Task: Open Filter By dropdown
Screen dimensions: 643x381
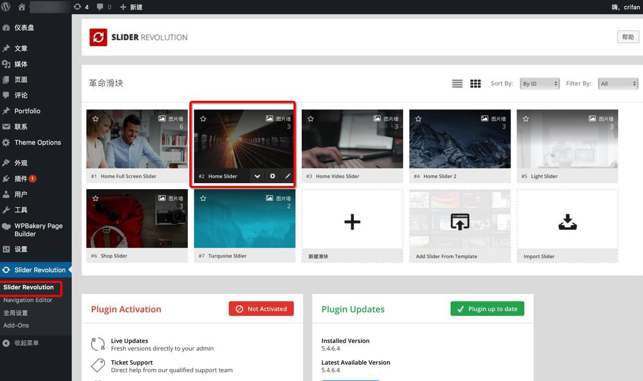Action: click(617, 83)
